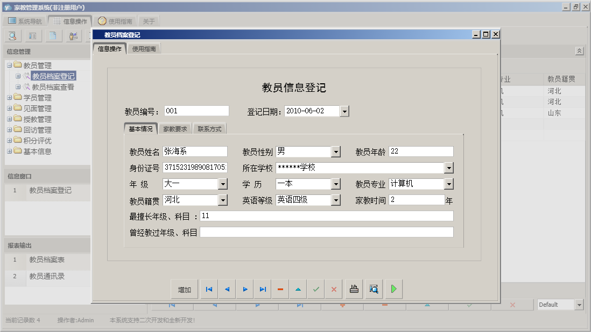591x332 pixels.
Task: Collapse the panel with the double-arrow chevron
Action: (580, 50)
